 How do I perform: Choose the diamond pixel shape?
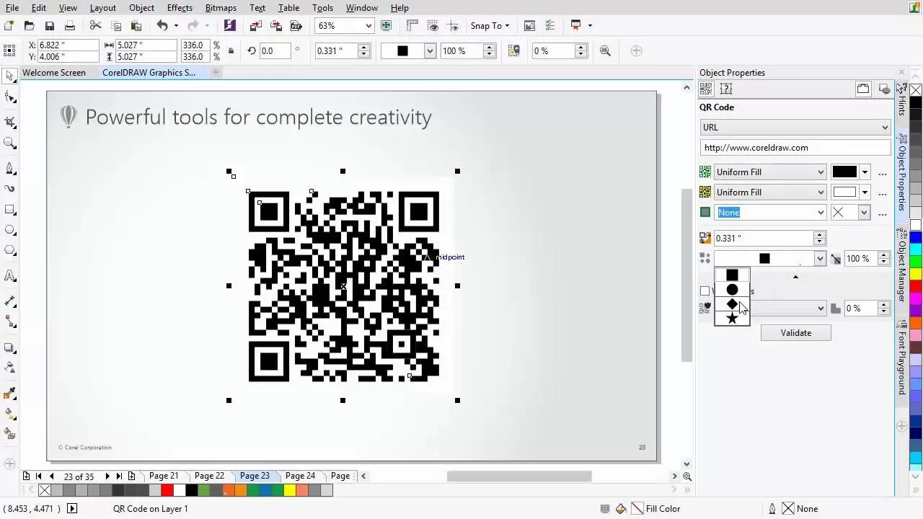tap(732, 304)
